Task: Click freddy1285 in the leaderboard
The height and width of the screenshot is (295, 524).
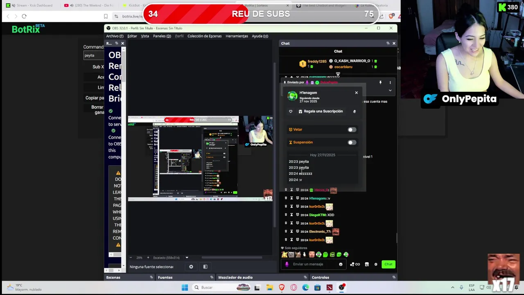Action: tap(317, 61)
